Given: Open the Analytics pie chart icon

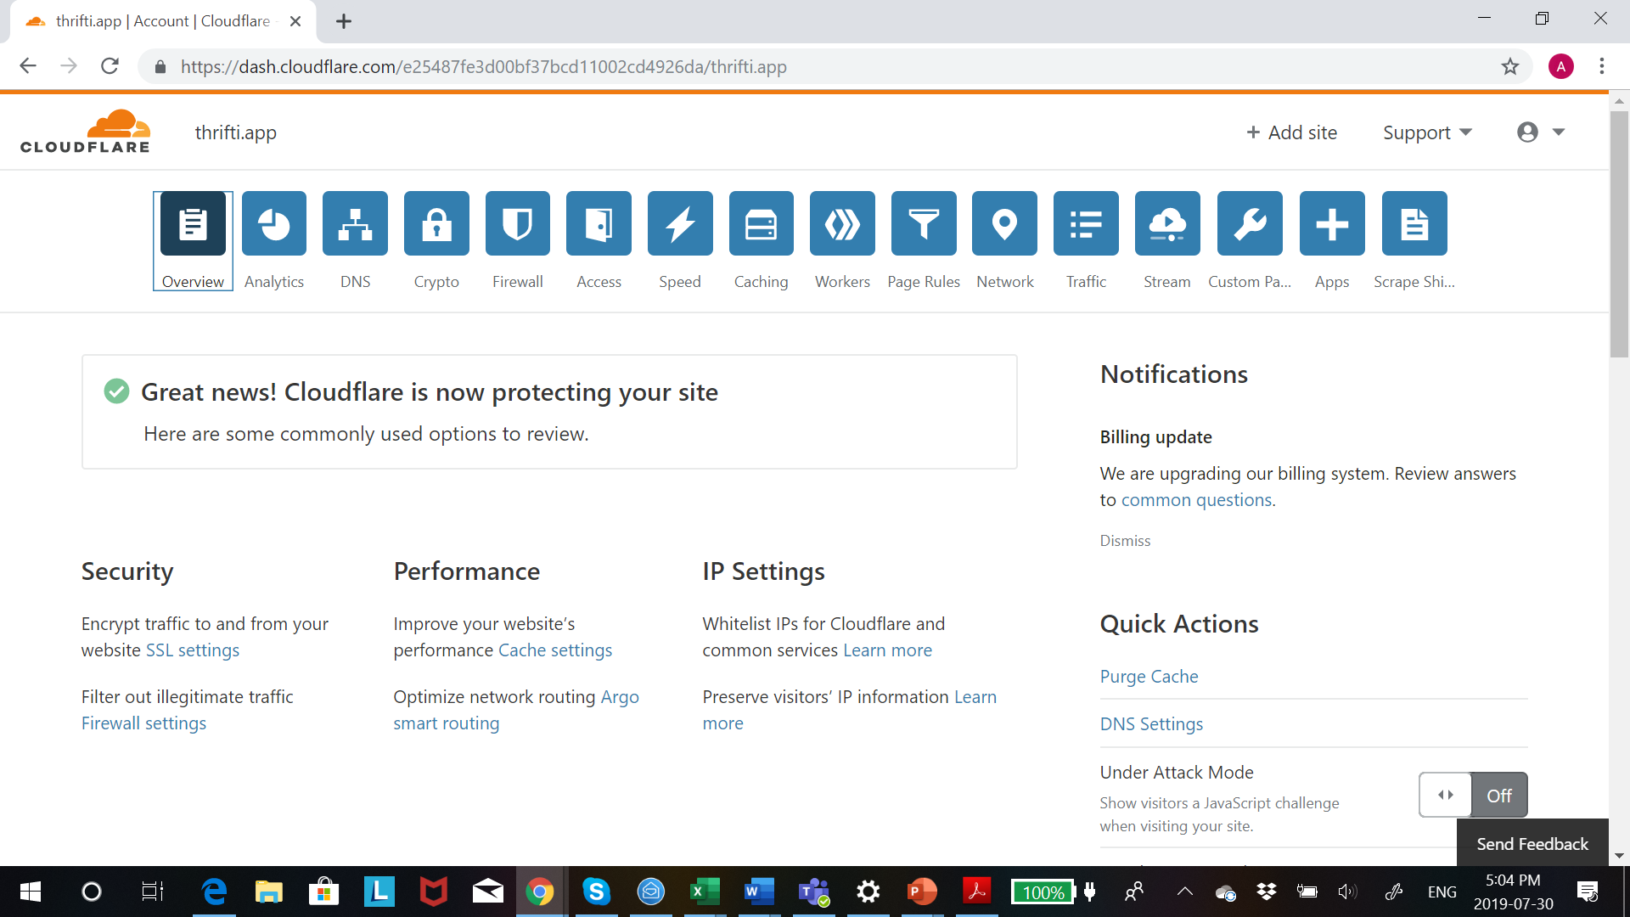Looking at the screenshot, I should tap(274, 224).
